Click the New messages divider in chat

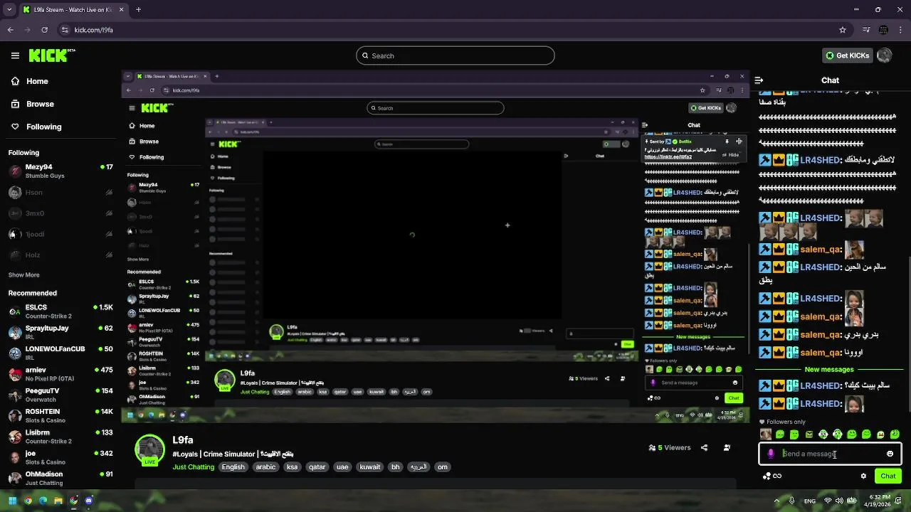(828, 370)
